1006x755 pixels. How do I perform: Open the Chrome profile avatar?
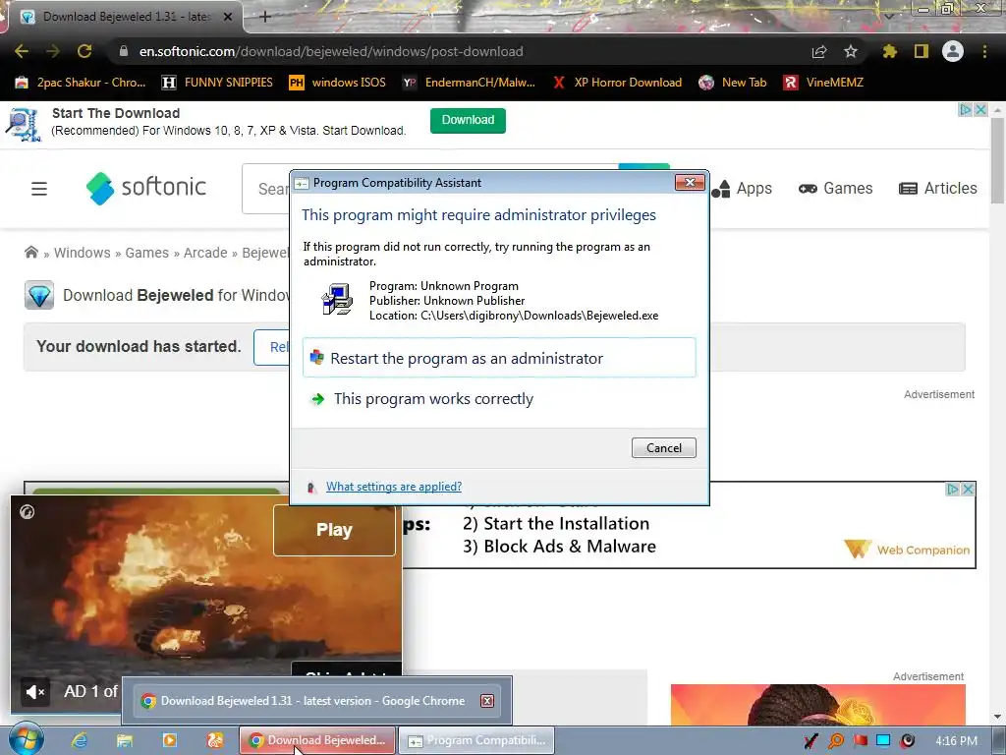pos(953,51)
